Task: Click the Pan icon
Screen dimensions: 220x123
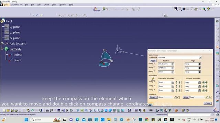Action: (x=86, y=110)
